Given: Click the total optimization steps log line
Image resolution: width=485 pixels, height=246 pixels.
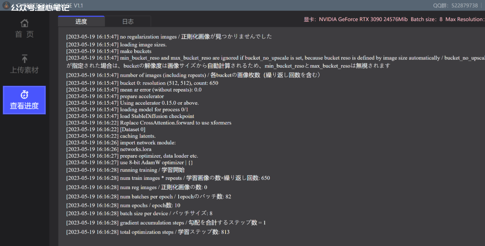Looking at the screenshot, I should point(148,232).
